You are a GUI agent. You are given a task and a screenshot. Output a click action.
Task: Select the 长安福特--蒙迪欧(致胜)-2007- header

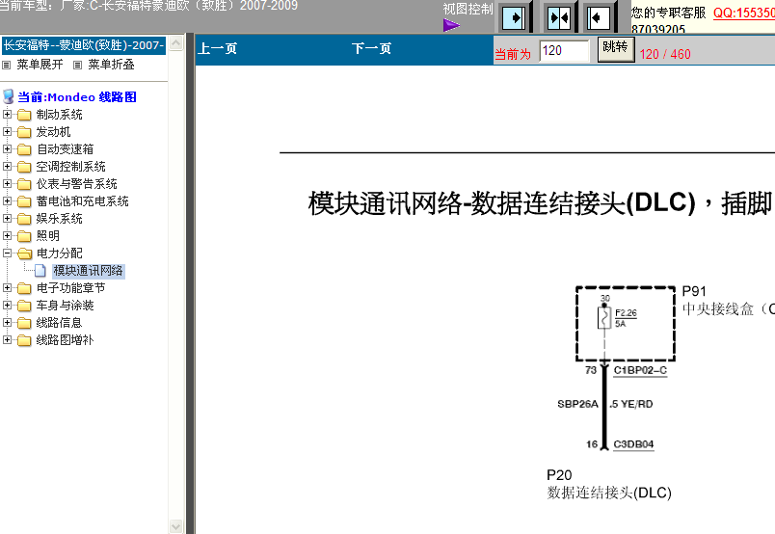pyautogui.click(x=84, y=45)
